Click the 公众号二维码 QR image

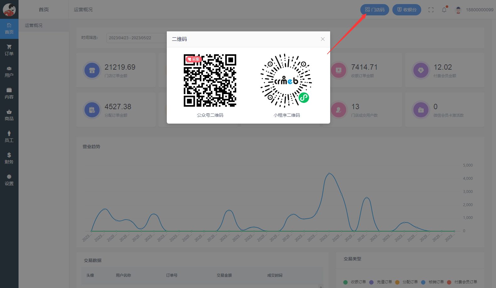pos(210,80)
